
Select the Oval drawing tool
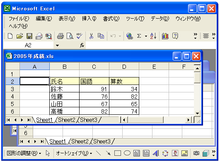[127, 153]
